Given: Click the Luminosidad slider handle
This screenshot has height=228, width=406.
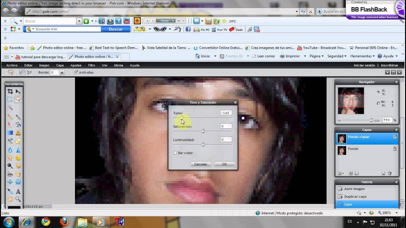Looking at the screenshot, I should [x=203, y=144].
